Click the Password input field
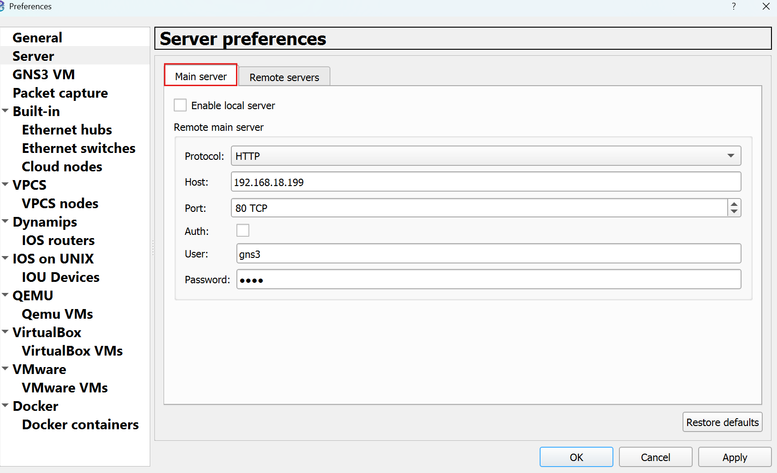This screenshot has width=777, height=473. 489,280
